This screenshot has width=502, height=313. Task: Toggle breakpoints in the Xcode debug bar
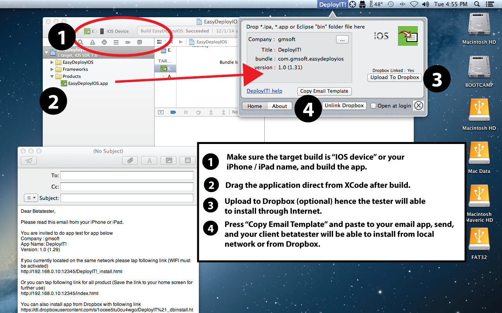pos(173,112)
